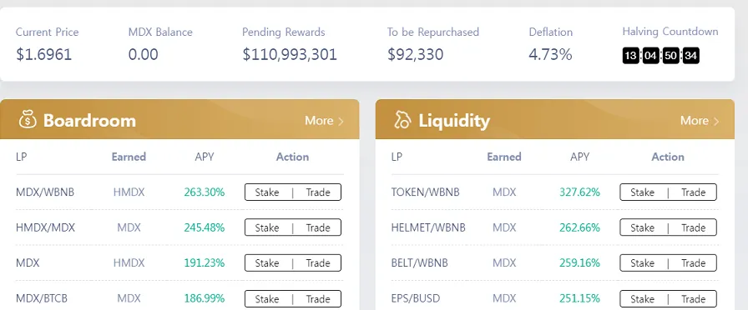
Task: Click the Halving Countdown timer
Action: [660, 56]
